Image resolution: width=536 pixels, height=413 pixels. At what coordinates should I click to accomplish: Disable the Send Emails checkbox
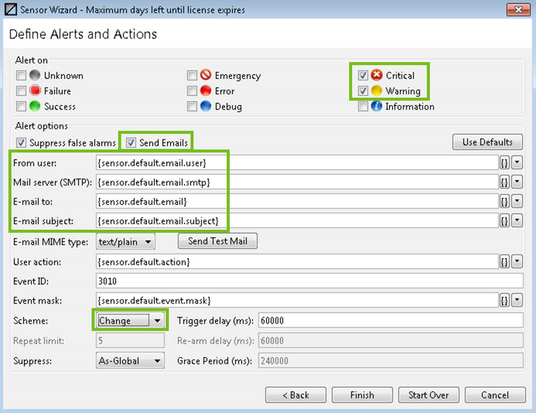131,142
